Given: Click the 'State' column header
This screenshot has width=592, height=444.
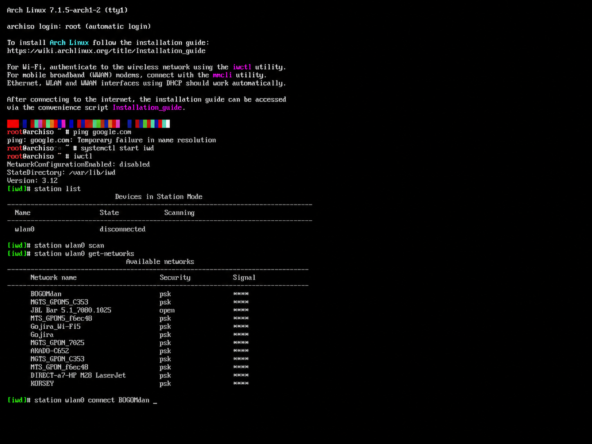Looking at the screenshot, I should 109,213.
